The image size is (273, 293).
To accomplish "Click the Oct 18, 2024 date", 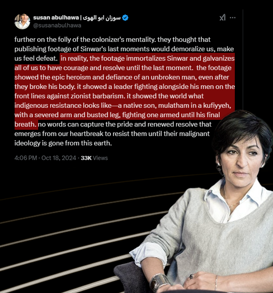I will pyautogui.click(x=59, y=158).
